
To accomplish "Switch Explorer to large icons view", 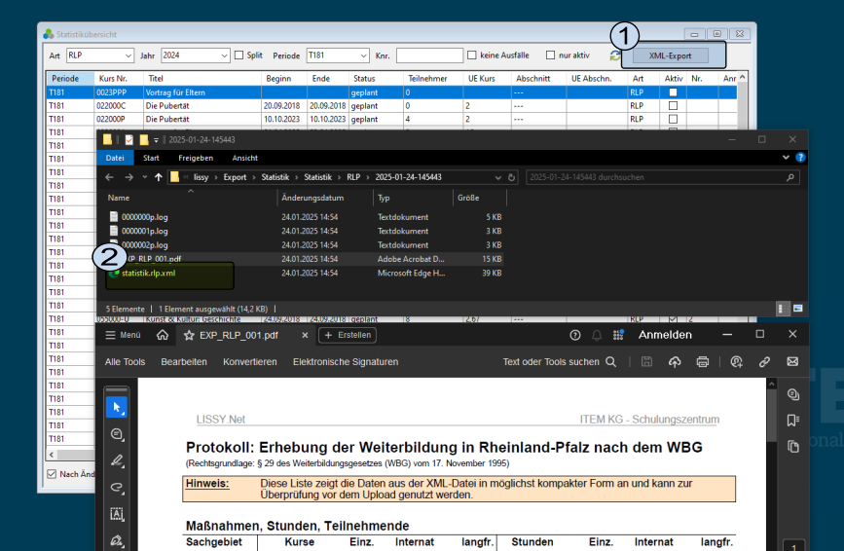I will coord(797,309).
